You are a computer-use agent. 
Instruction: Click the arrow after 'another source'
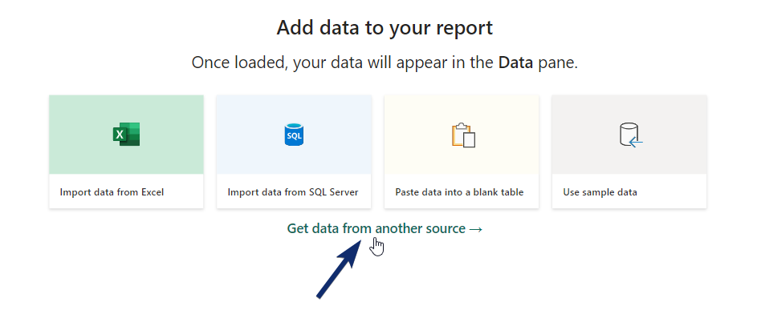[475, 229]
